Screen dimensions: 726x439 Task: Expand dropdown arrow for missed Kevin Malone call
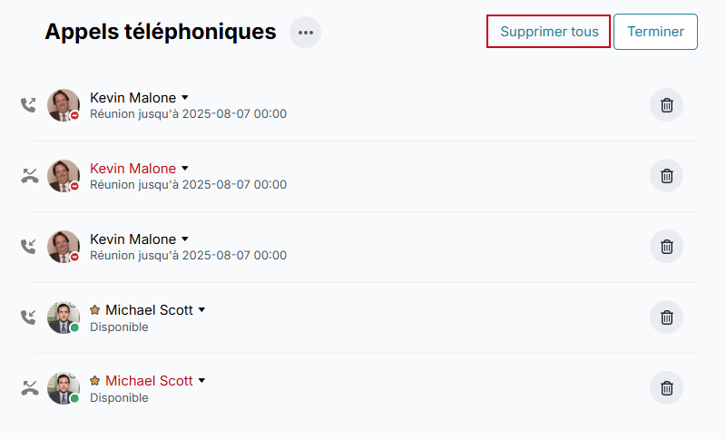click(185, 168)
